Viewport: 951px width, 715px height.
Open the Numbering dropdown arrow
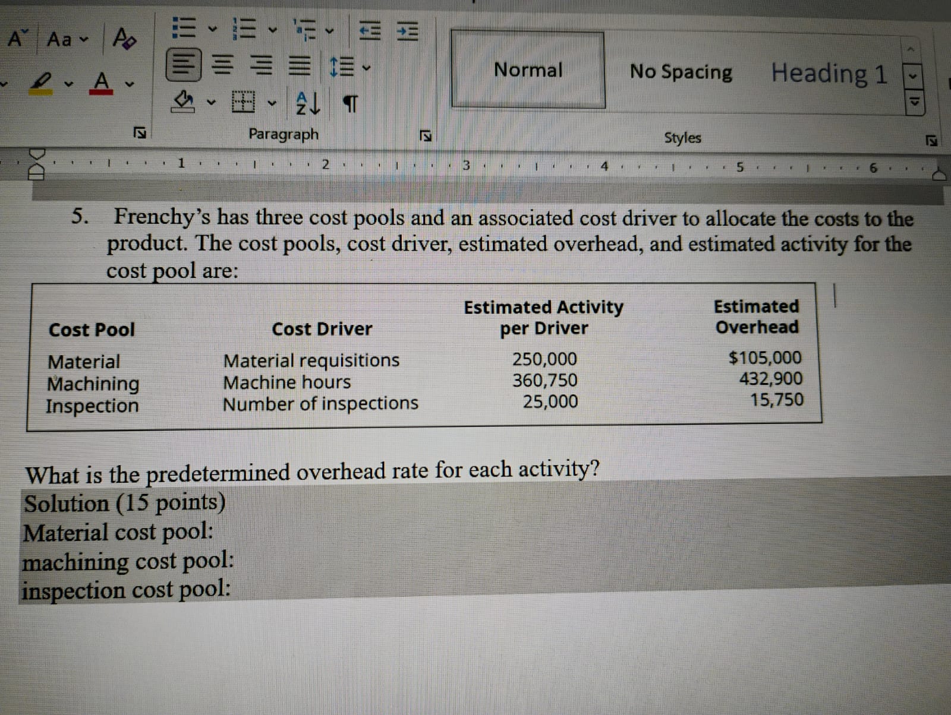(x=273, y=29)
